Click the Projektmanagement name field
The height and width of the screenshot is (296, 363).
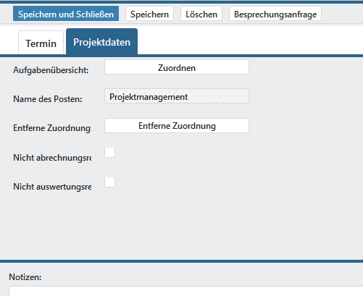pyautogui.click(x=177, y=96)
